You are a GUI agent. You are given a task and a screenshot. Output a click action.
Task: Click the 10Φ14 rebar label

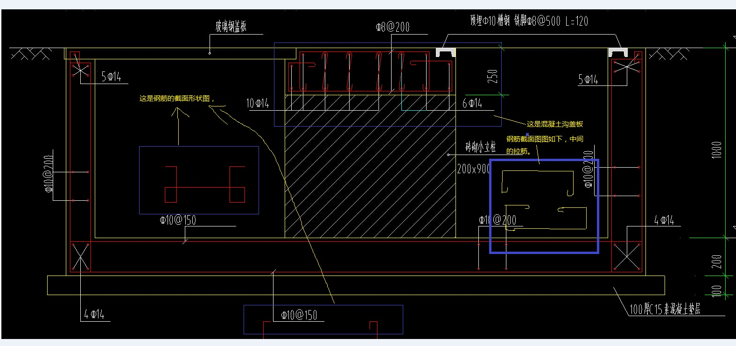coord(258,103)
